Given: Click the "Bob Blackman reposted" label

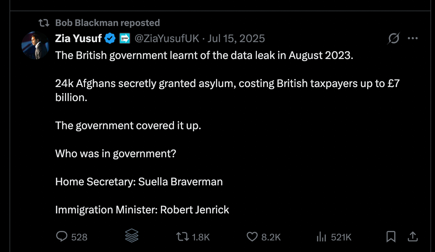Looking at the screenshot, I should click(x=108, y=23).
